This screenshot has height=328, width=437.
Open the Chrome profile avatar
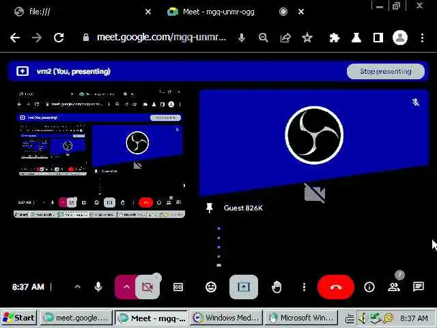[x=400, y=38]
